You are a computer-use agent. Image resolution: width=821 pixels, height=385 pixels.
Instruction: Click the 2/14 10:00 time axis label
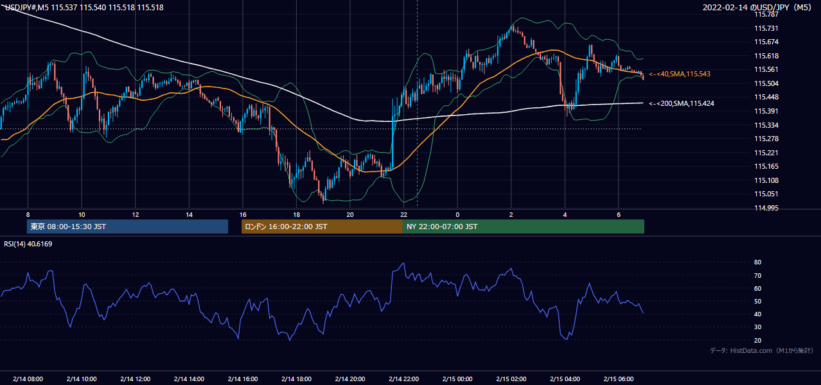[x=82, y=379]
